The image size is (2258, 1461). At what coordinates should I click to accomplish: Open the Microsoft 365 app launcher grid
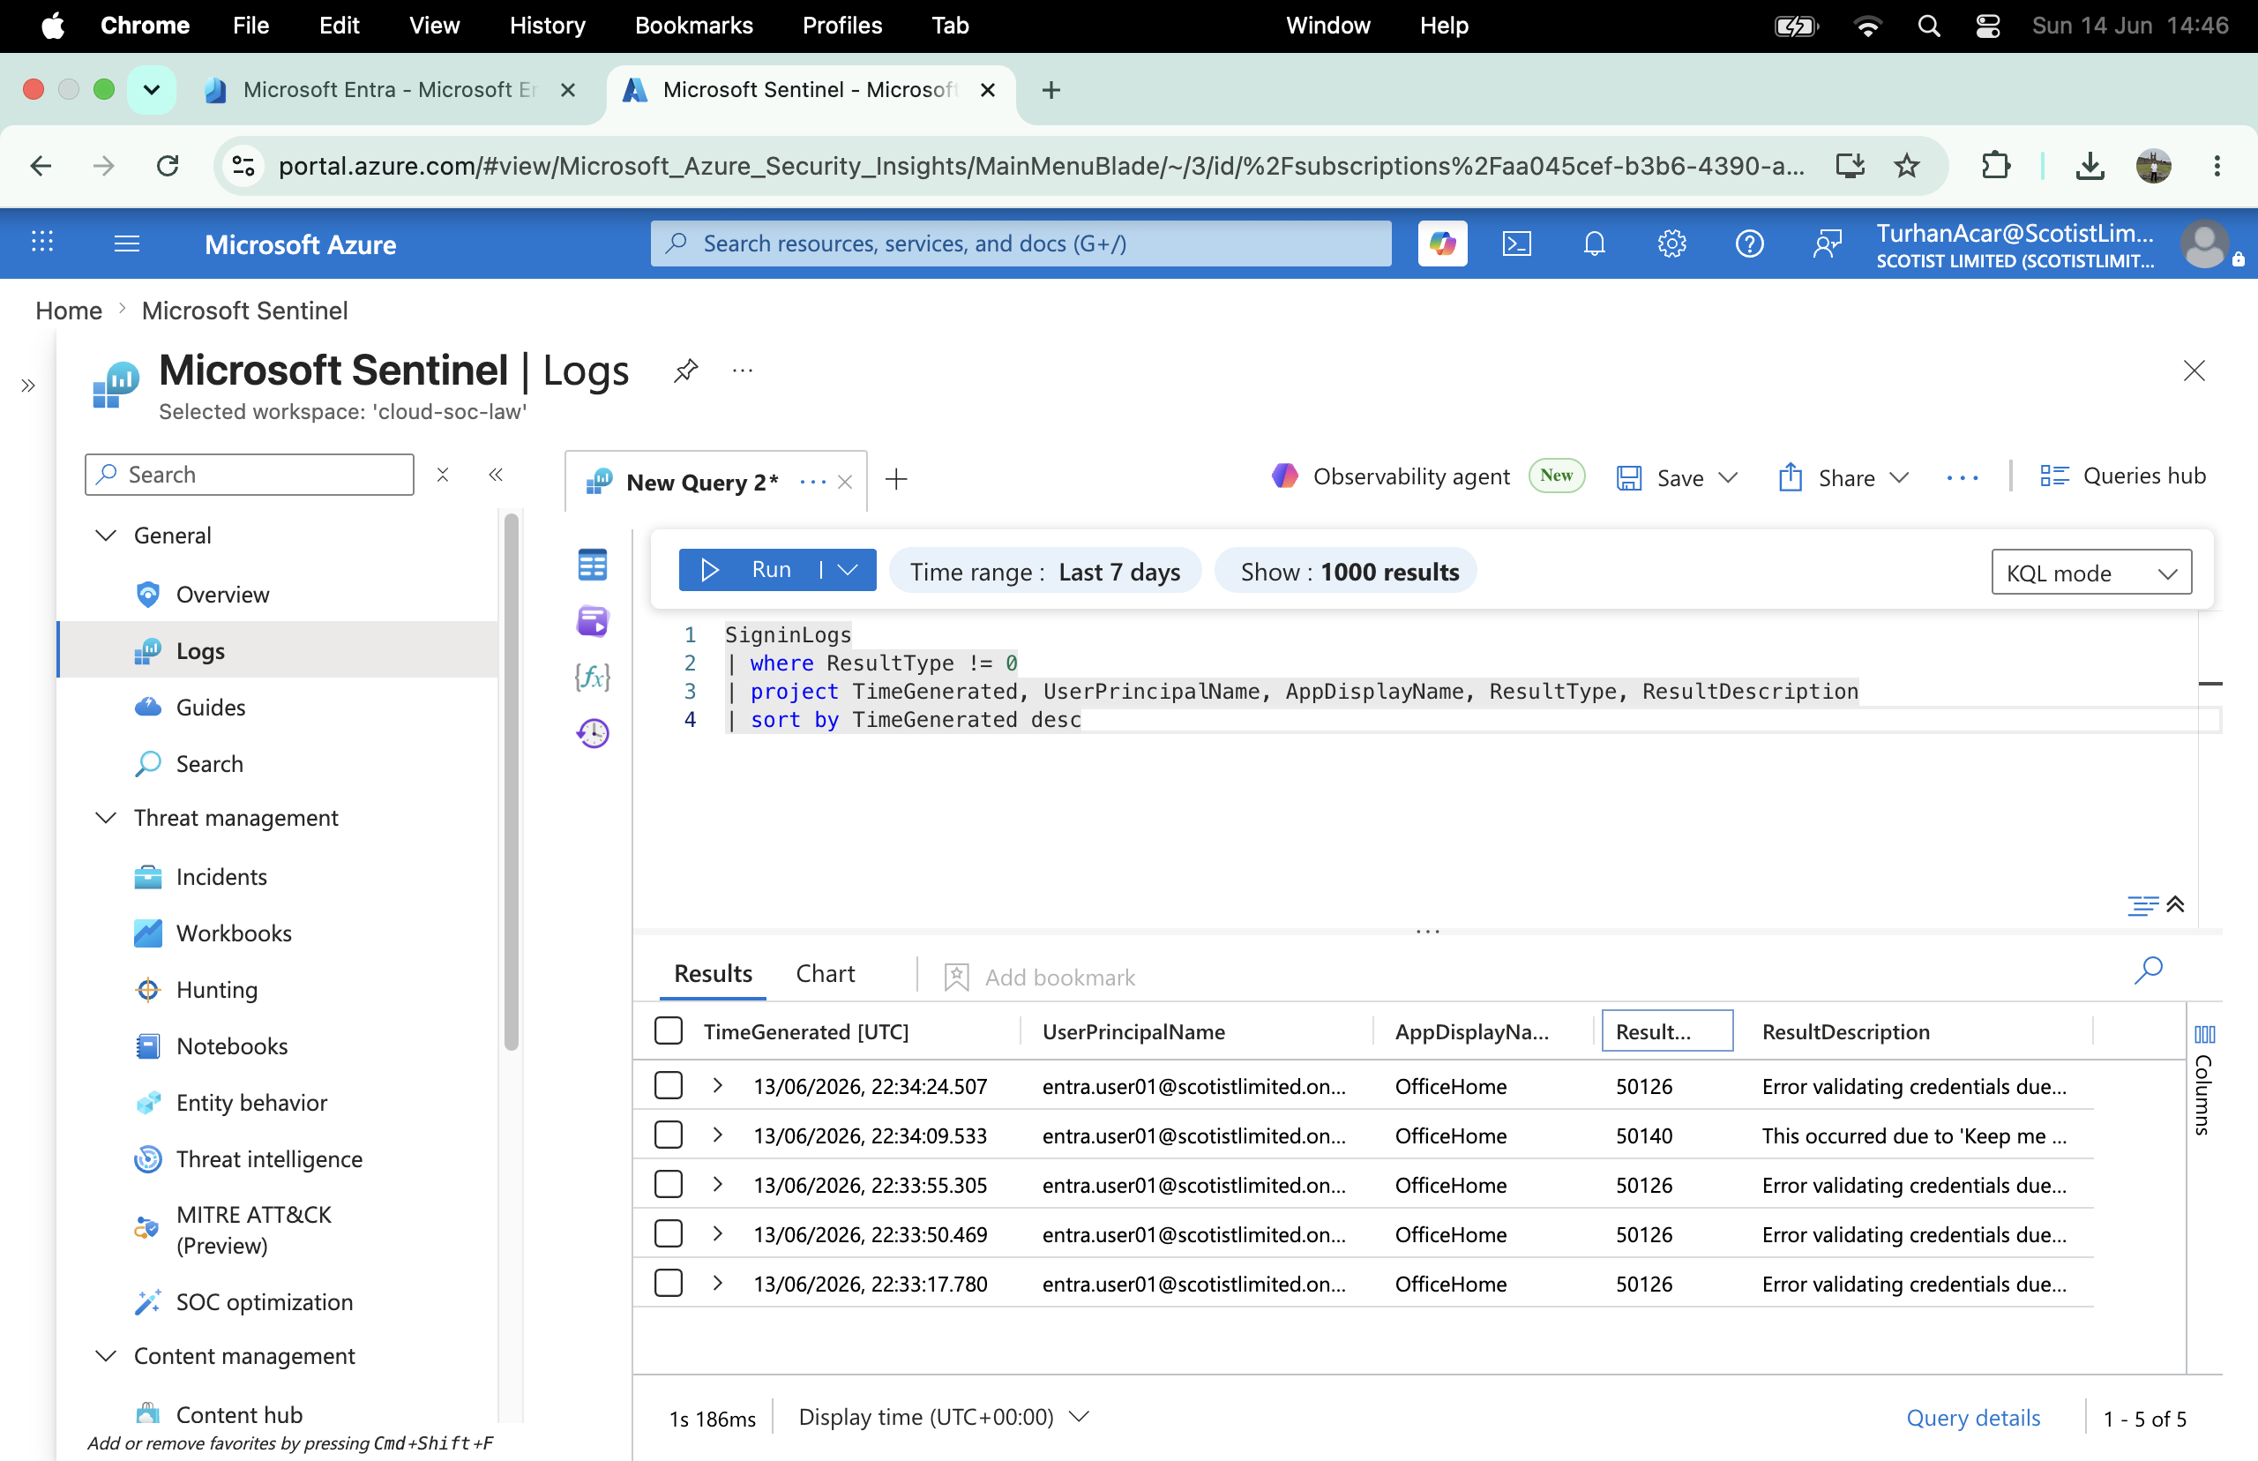[x=41, y=243]
